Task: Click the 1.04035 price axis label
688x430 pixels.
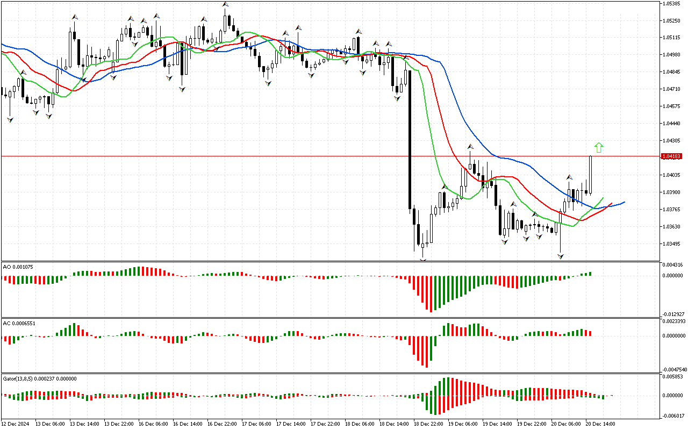Action: [x=672, y=175]
